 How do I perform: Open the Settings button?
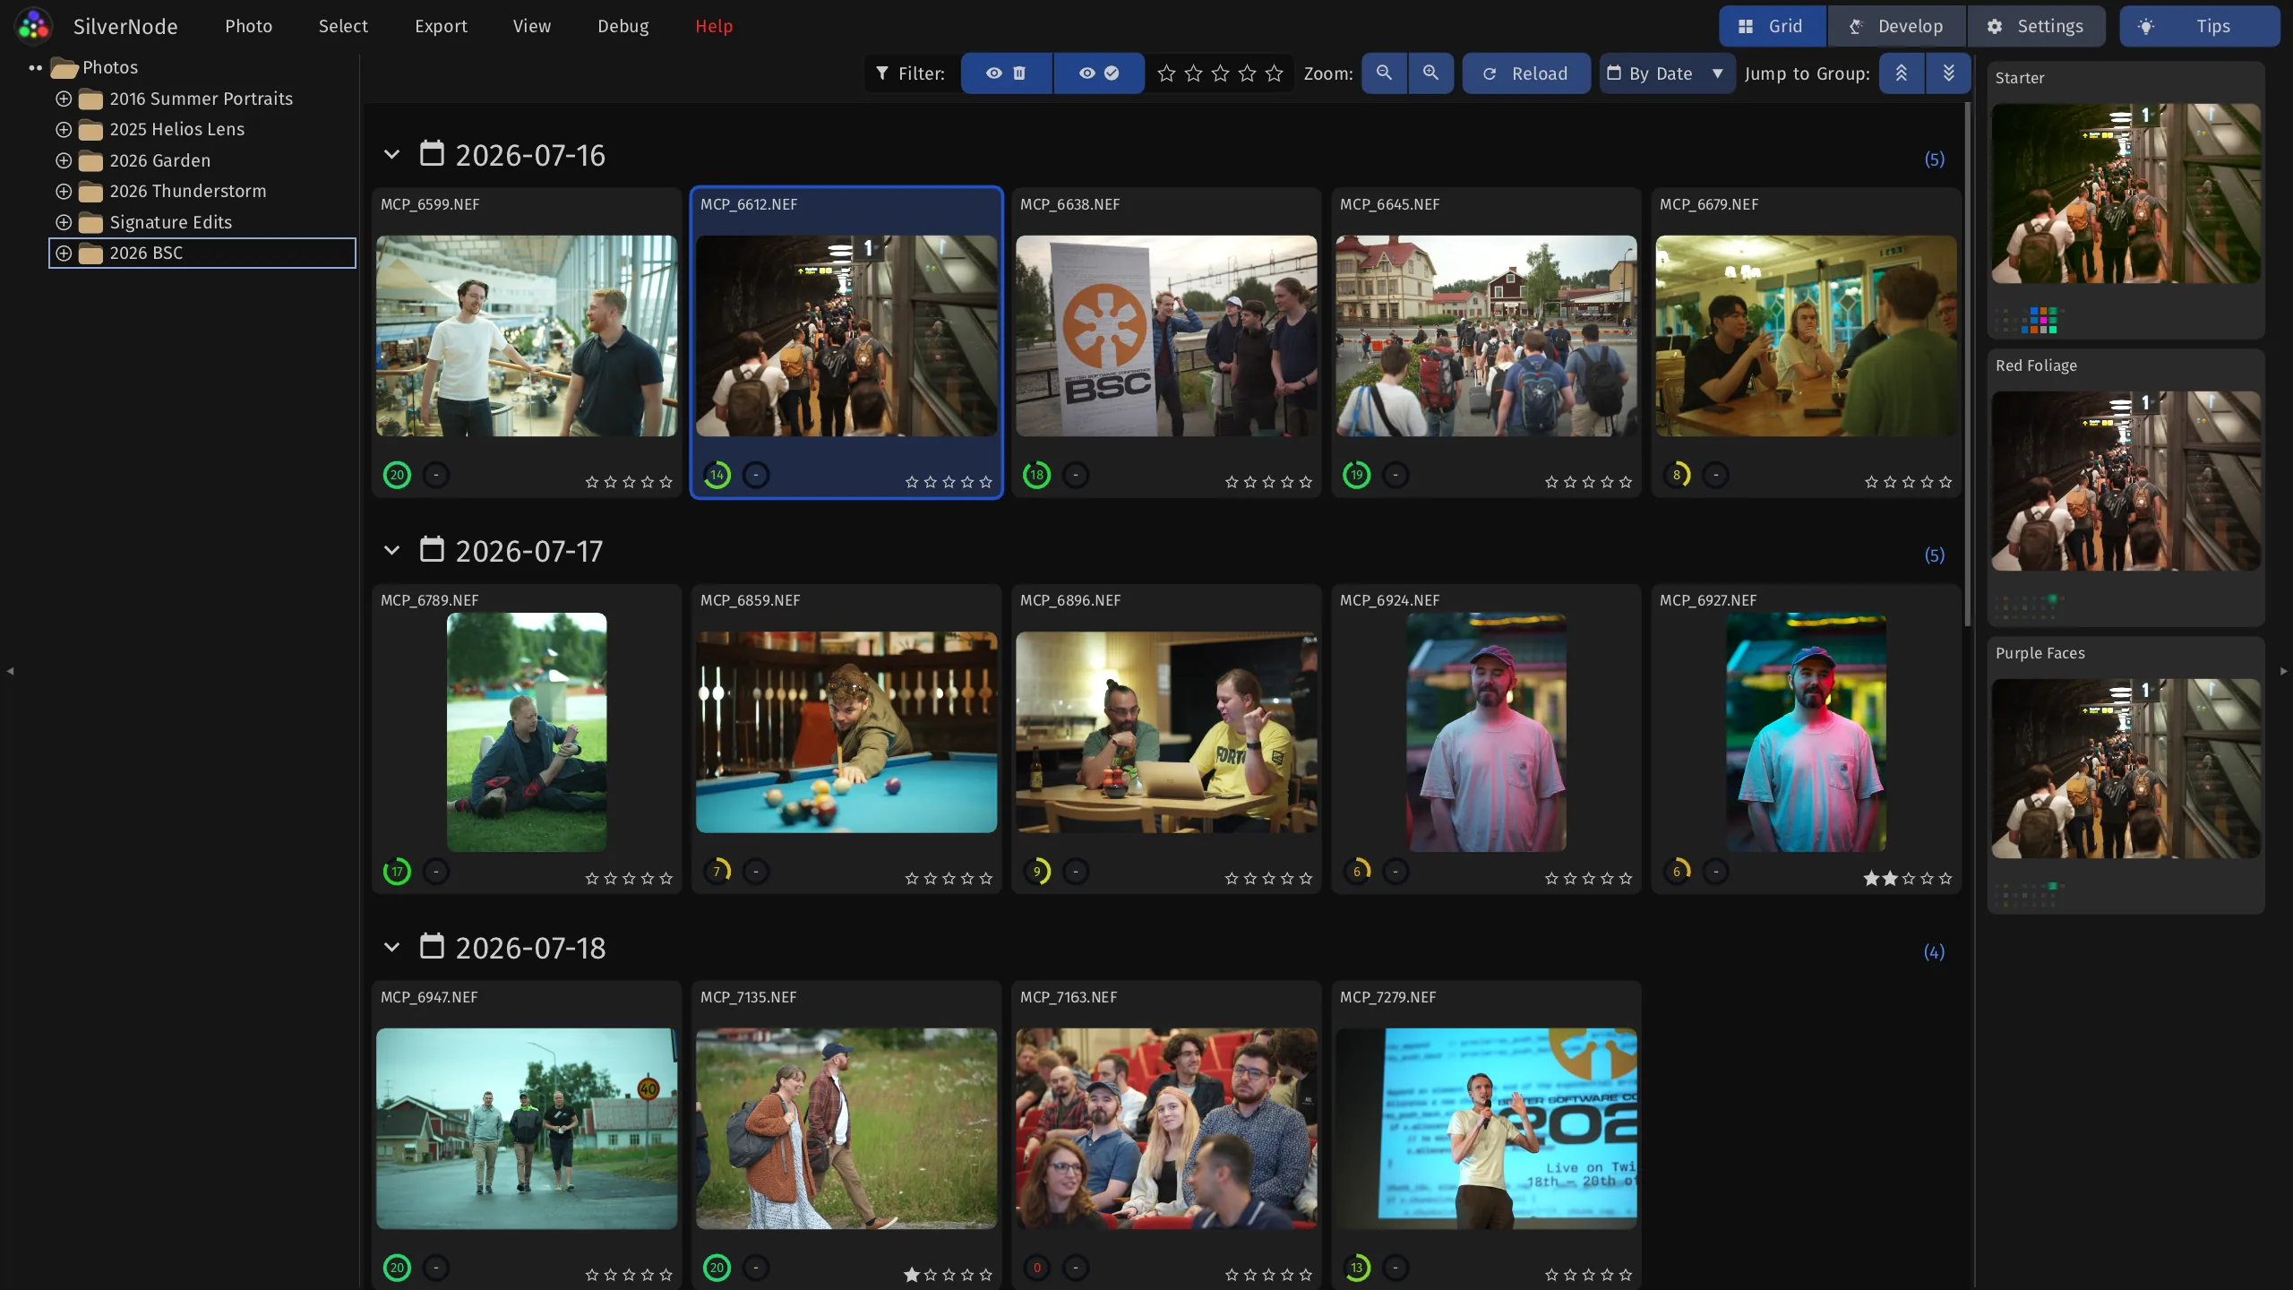pos(2036,26)
